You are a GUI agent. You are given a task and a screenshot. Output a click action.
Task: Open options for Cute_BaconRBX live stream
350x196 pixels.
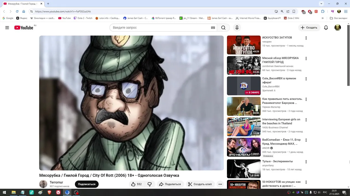pyautogui.click(x=306, y=79)
